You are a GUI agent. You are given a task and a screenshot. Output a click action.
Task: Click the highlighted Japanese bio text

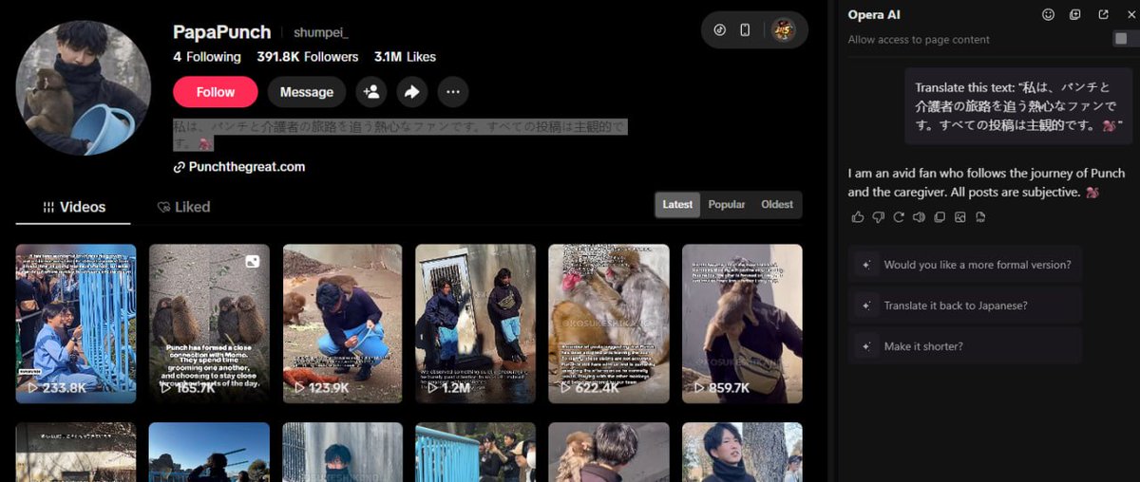click(399, 135)
